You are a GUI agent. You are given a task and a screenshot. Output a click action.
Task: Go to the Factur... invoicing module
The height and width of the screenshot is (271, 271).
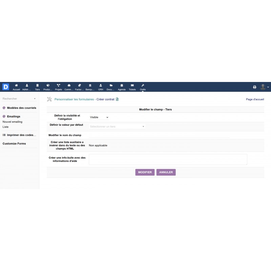[x=79, y=87]
